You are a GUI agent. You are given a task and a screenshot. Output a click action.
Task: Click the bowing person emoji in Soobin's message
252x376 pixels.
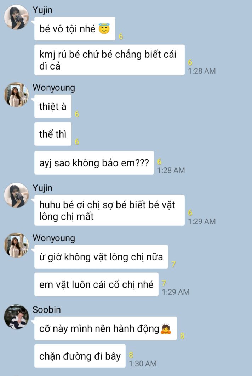166,329
